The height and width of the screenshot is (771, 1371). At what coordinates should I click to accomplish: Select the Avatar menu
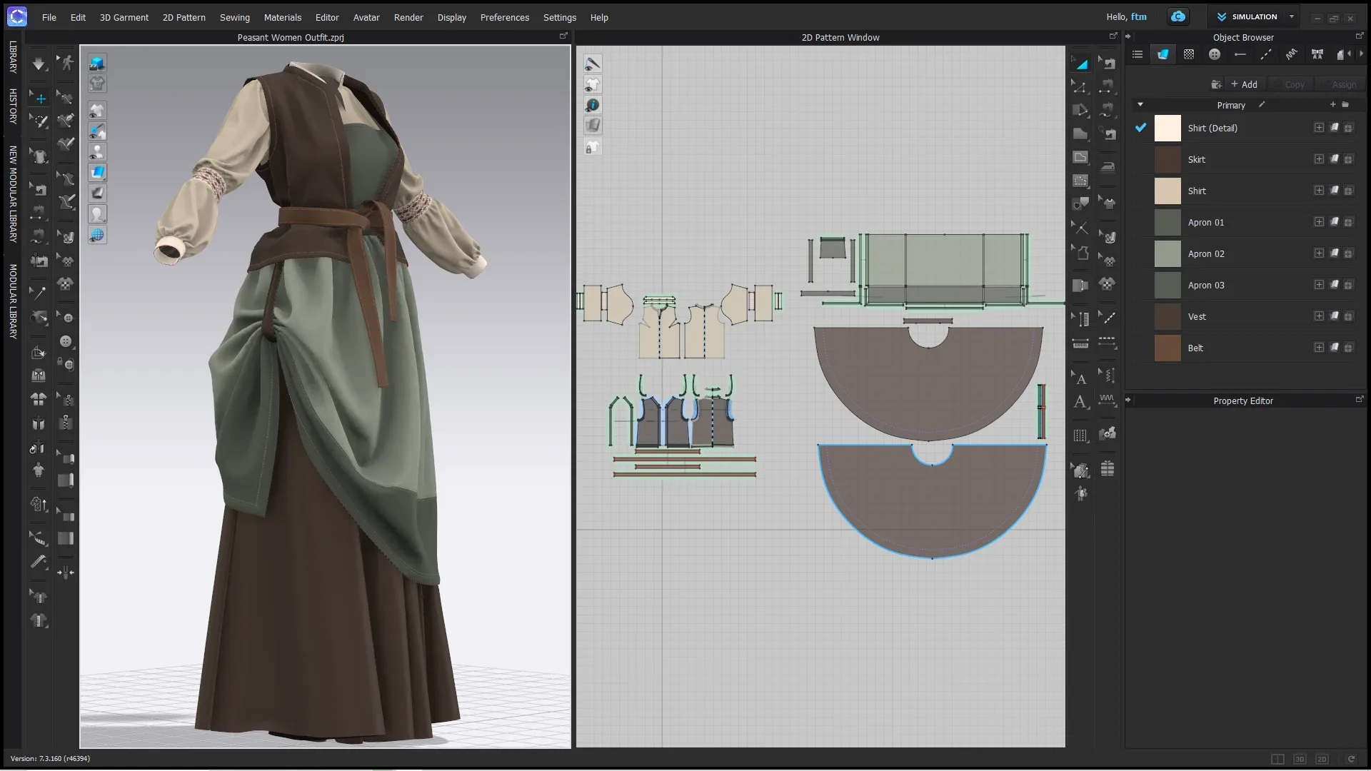(366, 17)
